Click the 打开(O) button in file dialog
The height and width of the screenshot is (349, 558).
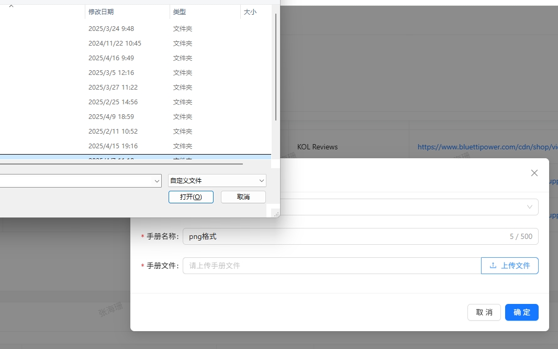coord(191,197)
